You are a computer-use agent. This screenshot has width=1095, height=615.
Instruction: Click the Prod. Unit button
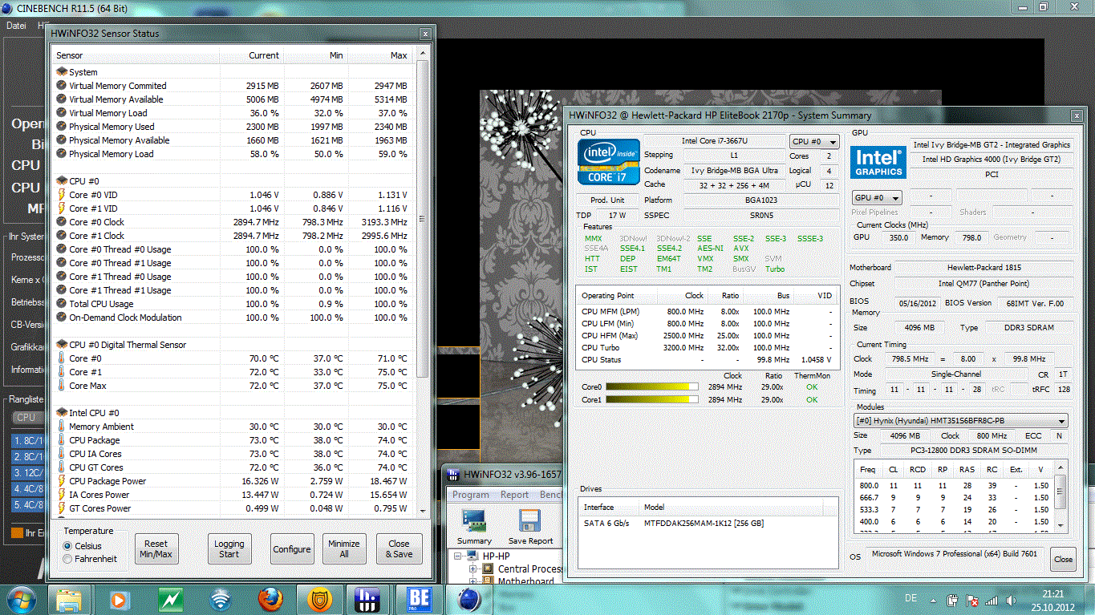pyautogui.click(x=607, y=200)
